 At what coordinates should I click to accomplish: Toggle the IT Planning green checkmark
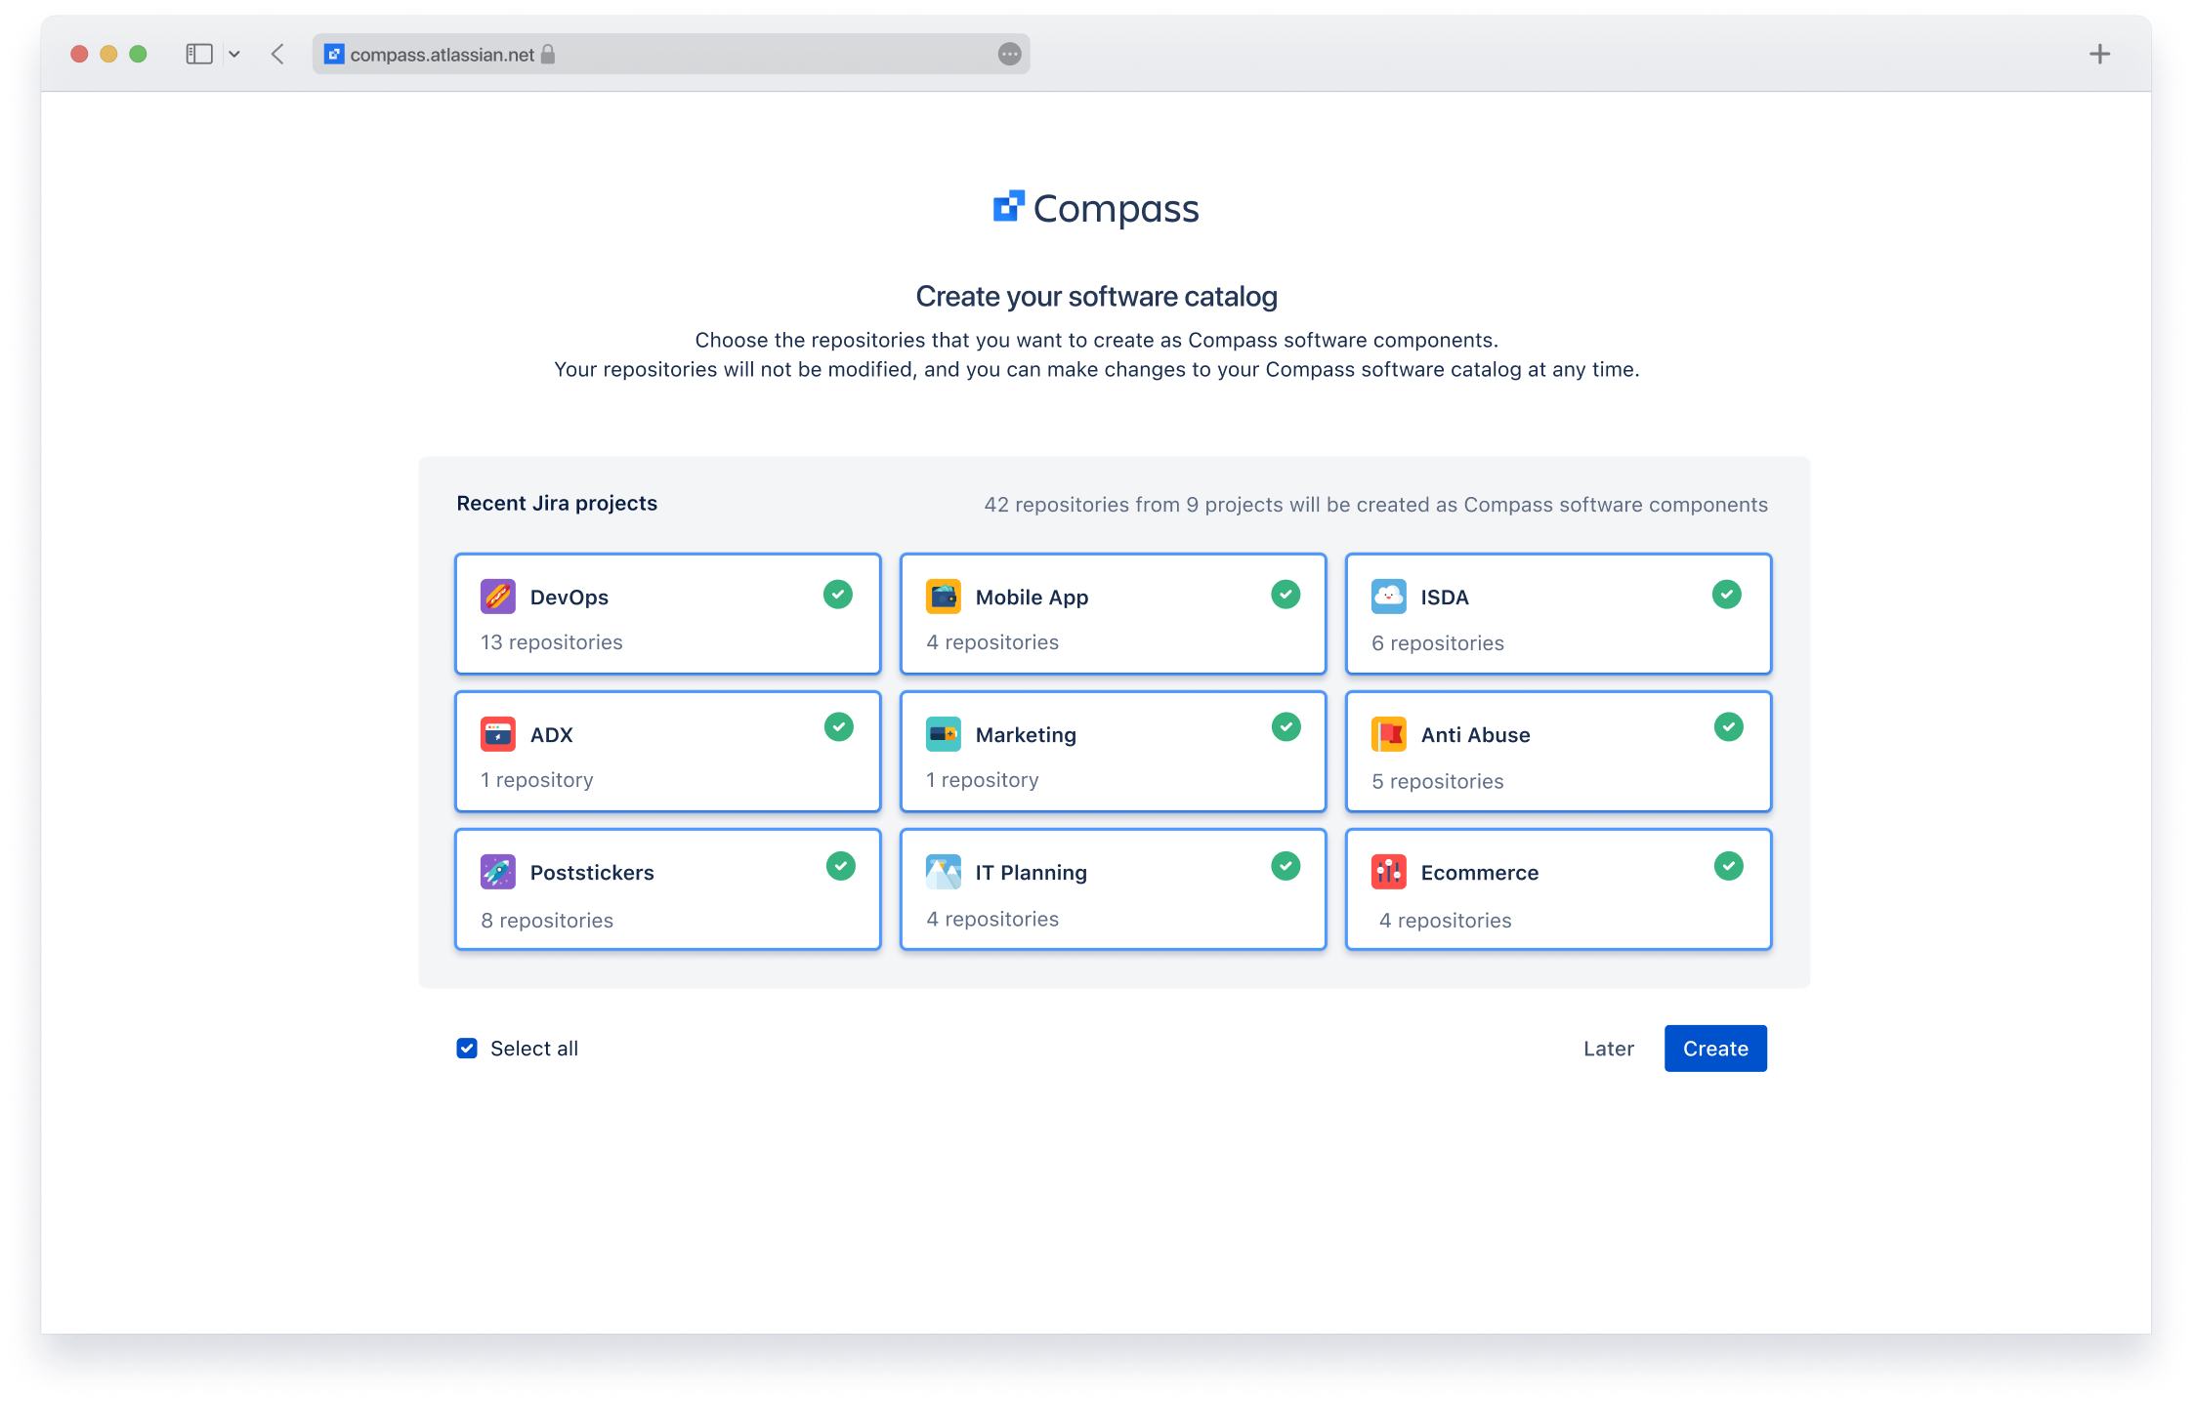pyautogui.click(x=1286, y=866)
